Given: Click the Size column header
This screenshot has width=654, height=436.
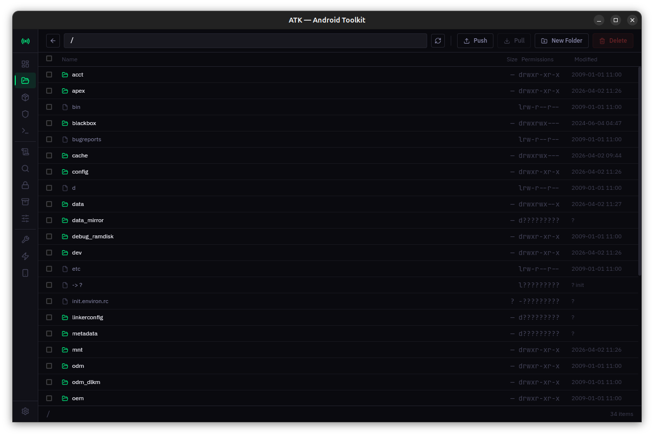Looking at the screenshot, I should (512, 59).
